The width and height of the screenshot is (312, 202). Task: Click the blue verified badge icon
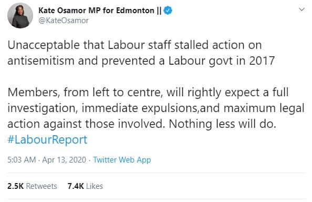168,11
